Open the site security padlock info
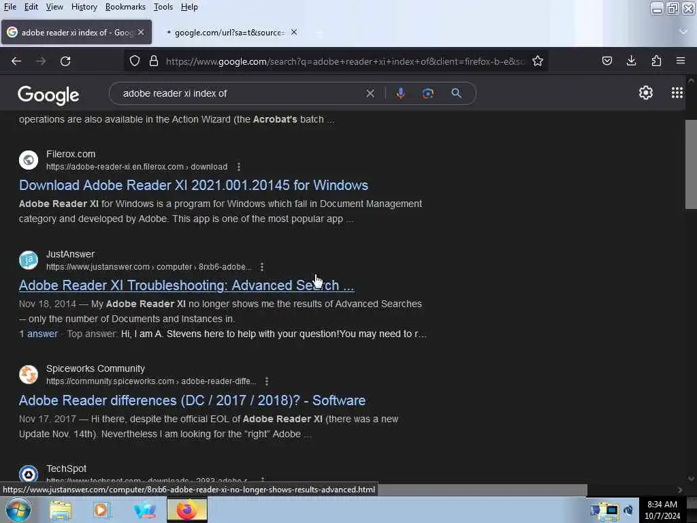Image resolution: width=697 pixels, height=523 pixels. (x=154, y=61)
